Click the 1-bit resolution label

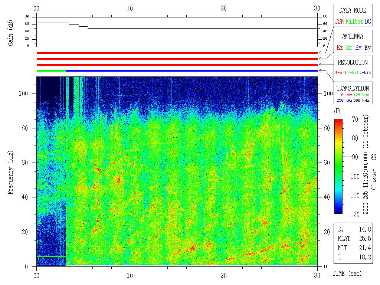point(366,73)
